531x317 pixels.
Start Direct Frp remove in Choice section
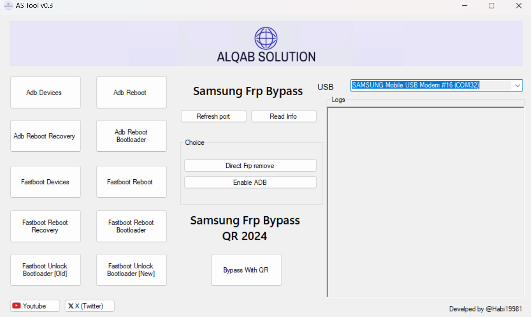click(250, 165)
